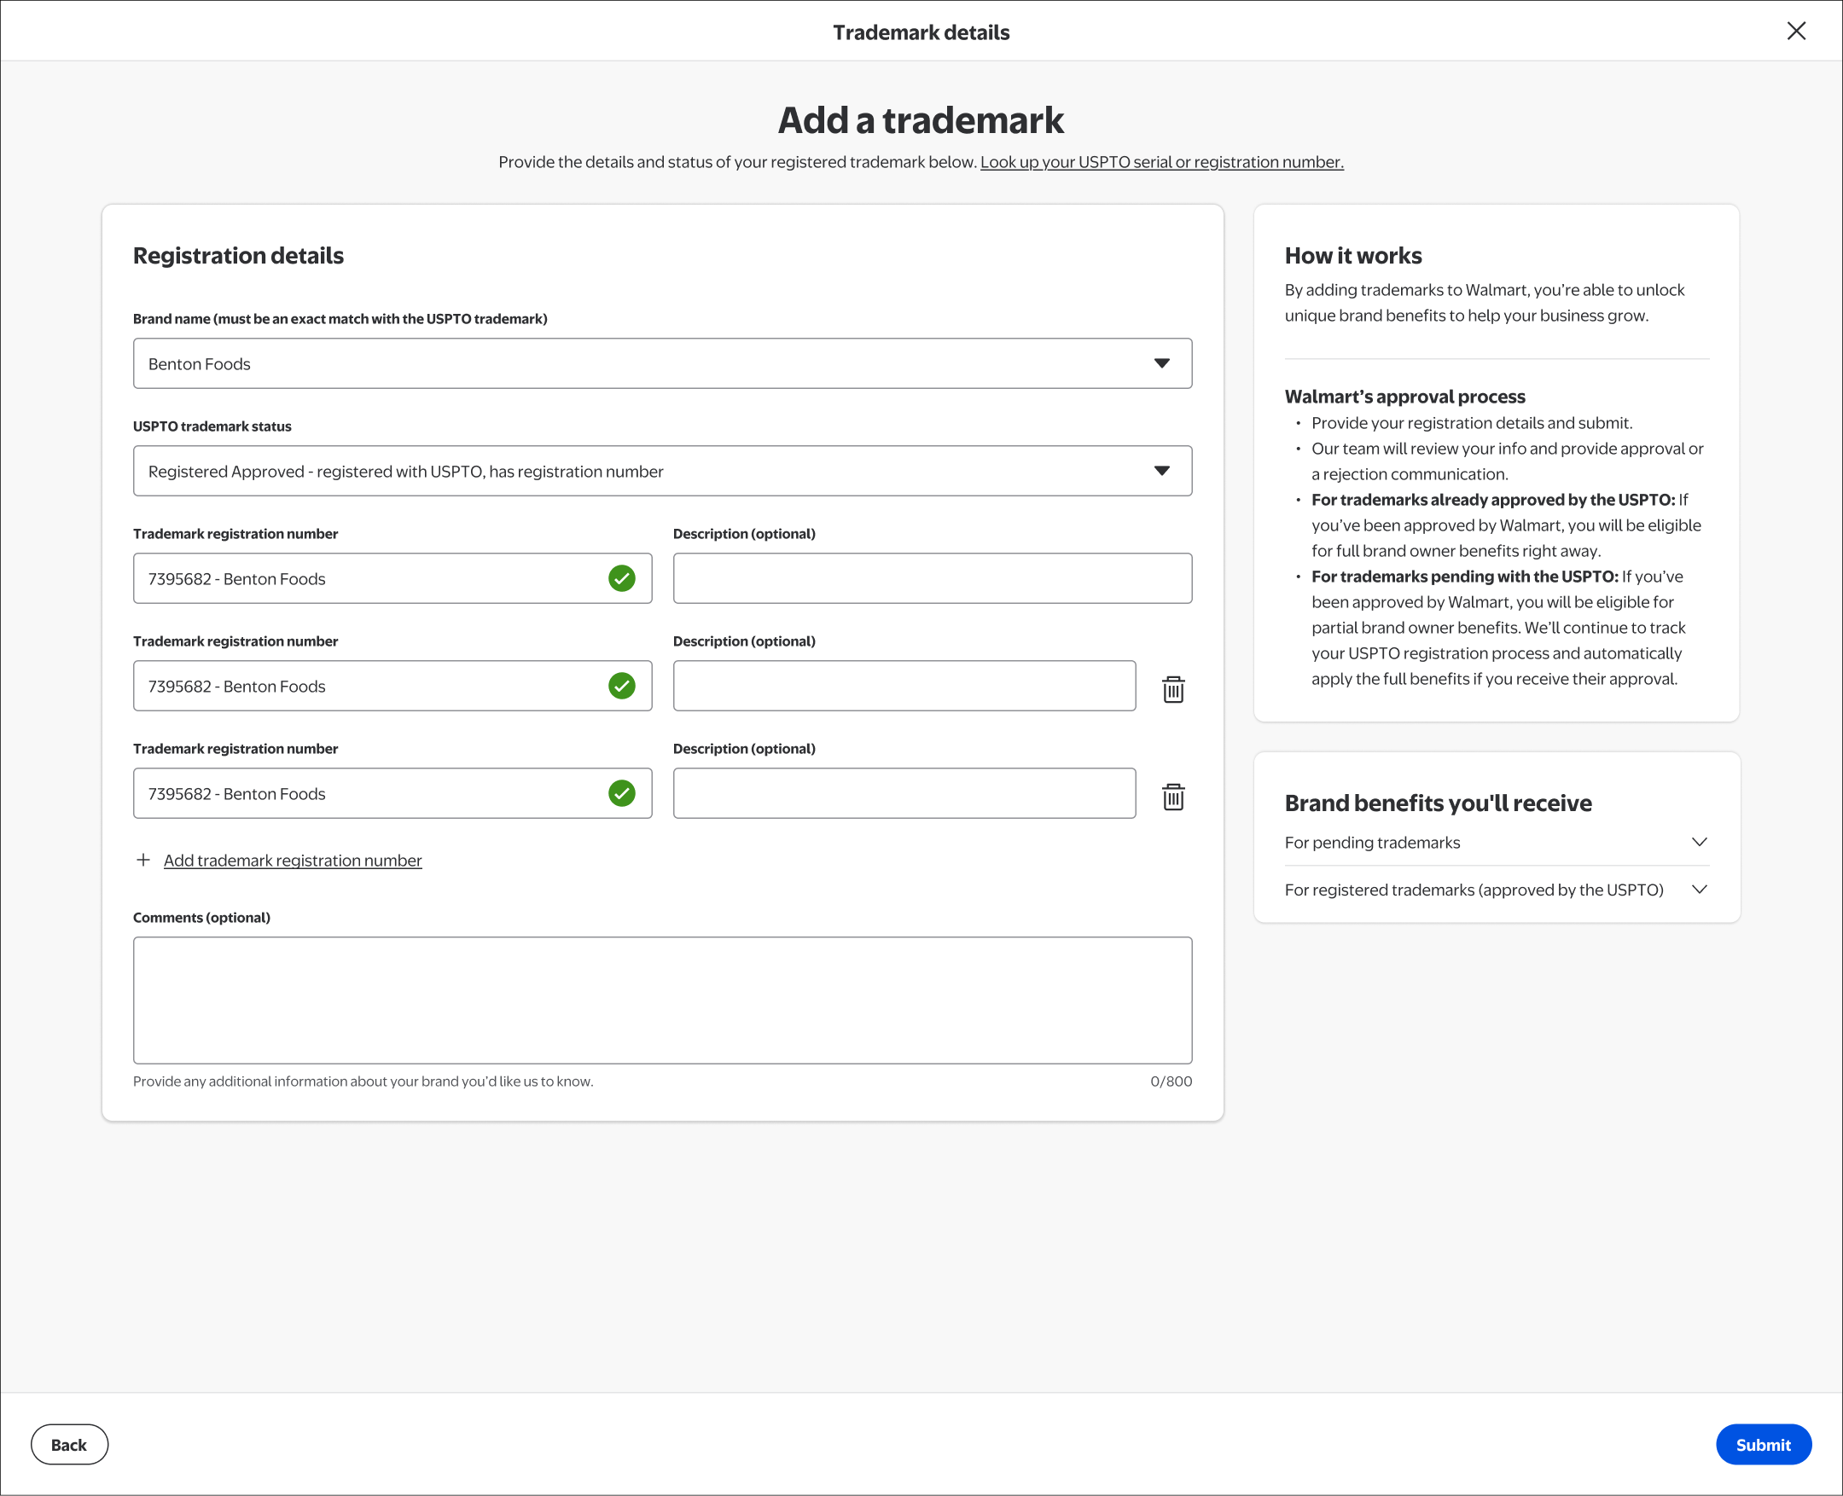Viewport: 1843px width, 1496px height.
Task: Click the first Description optional field
Action: [932, 578]
